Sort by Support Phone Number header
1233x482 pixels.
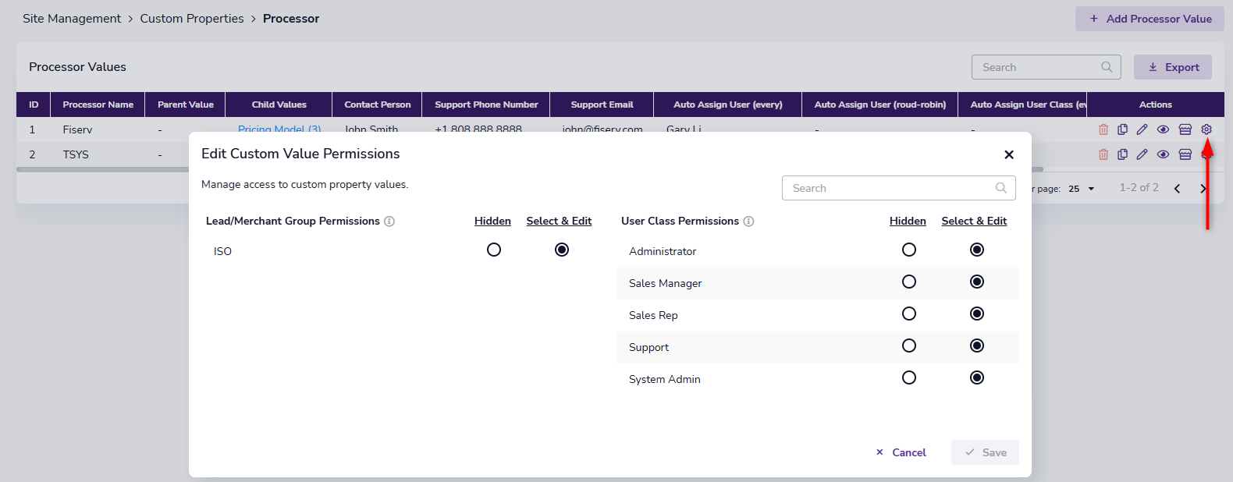486,105
